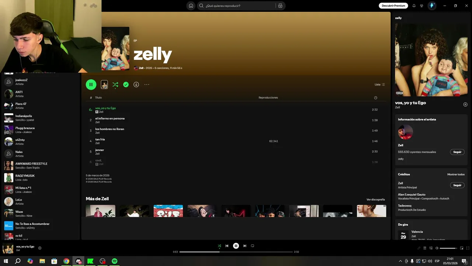
Task: Seek within the song progress bar
Action: point(236,252)
